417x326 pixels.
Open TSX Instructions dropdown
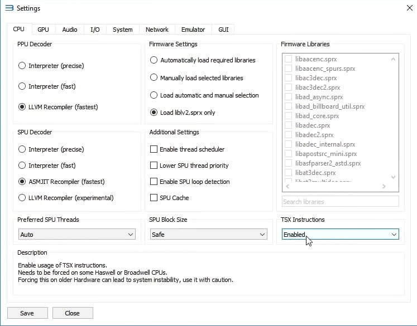click(340, 235)
